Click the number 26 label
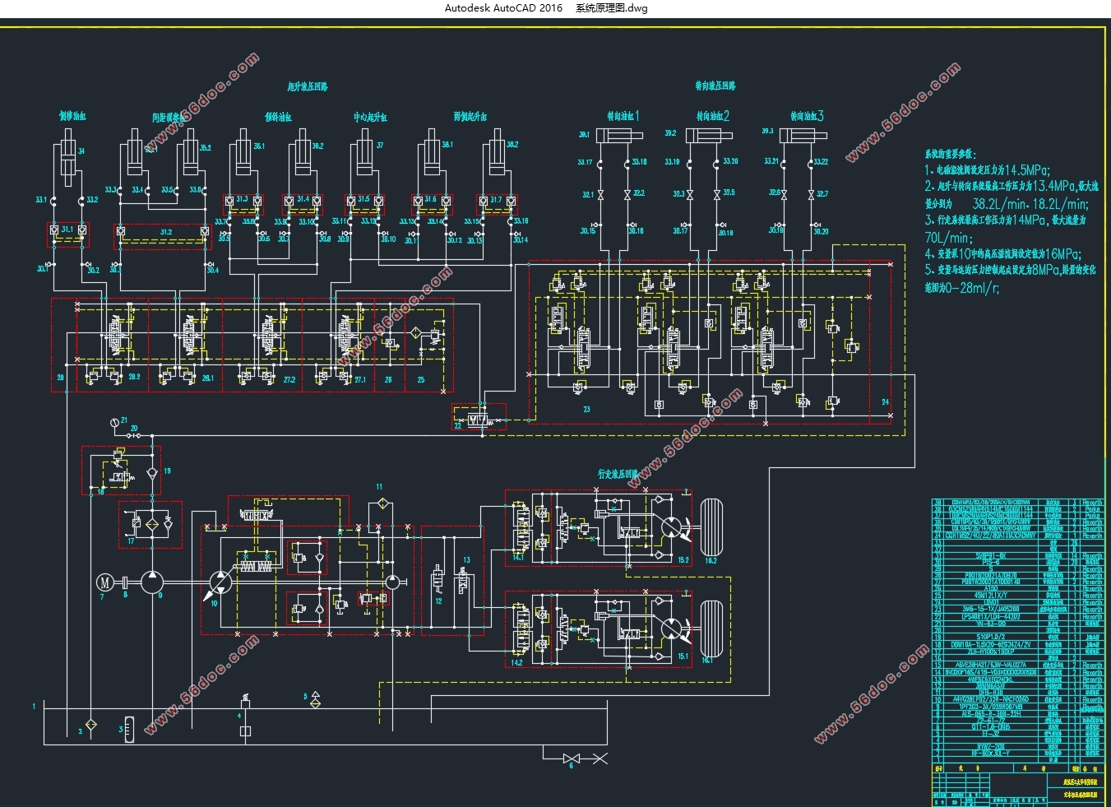1111x807 pixels. click(x=388, y=380)
